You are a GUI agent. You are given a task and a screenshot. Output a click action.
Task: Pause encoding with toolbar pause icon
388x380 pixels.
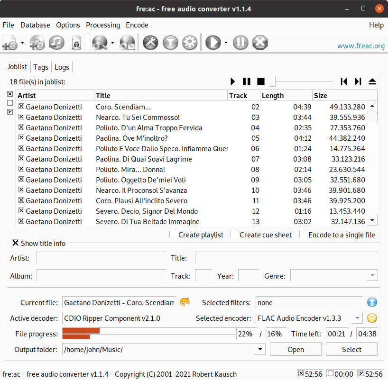[x=240, y=43]
